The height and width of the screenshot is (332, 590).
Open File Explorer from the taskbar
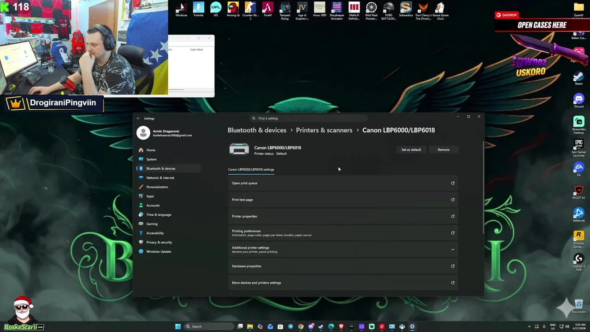[x=250, y=326]
